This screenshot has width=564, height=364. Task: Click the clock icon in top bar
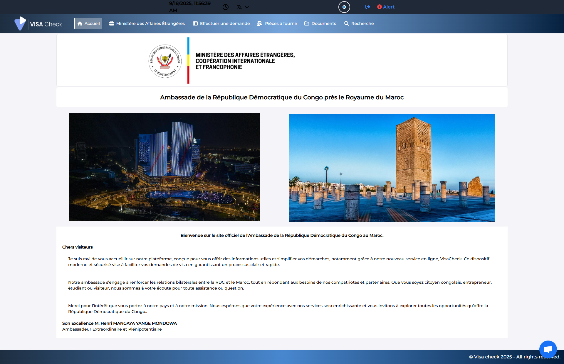[x=225, y=7]
